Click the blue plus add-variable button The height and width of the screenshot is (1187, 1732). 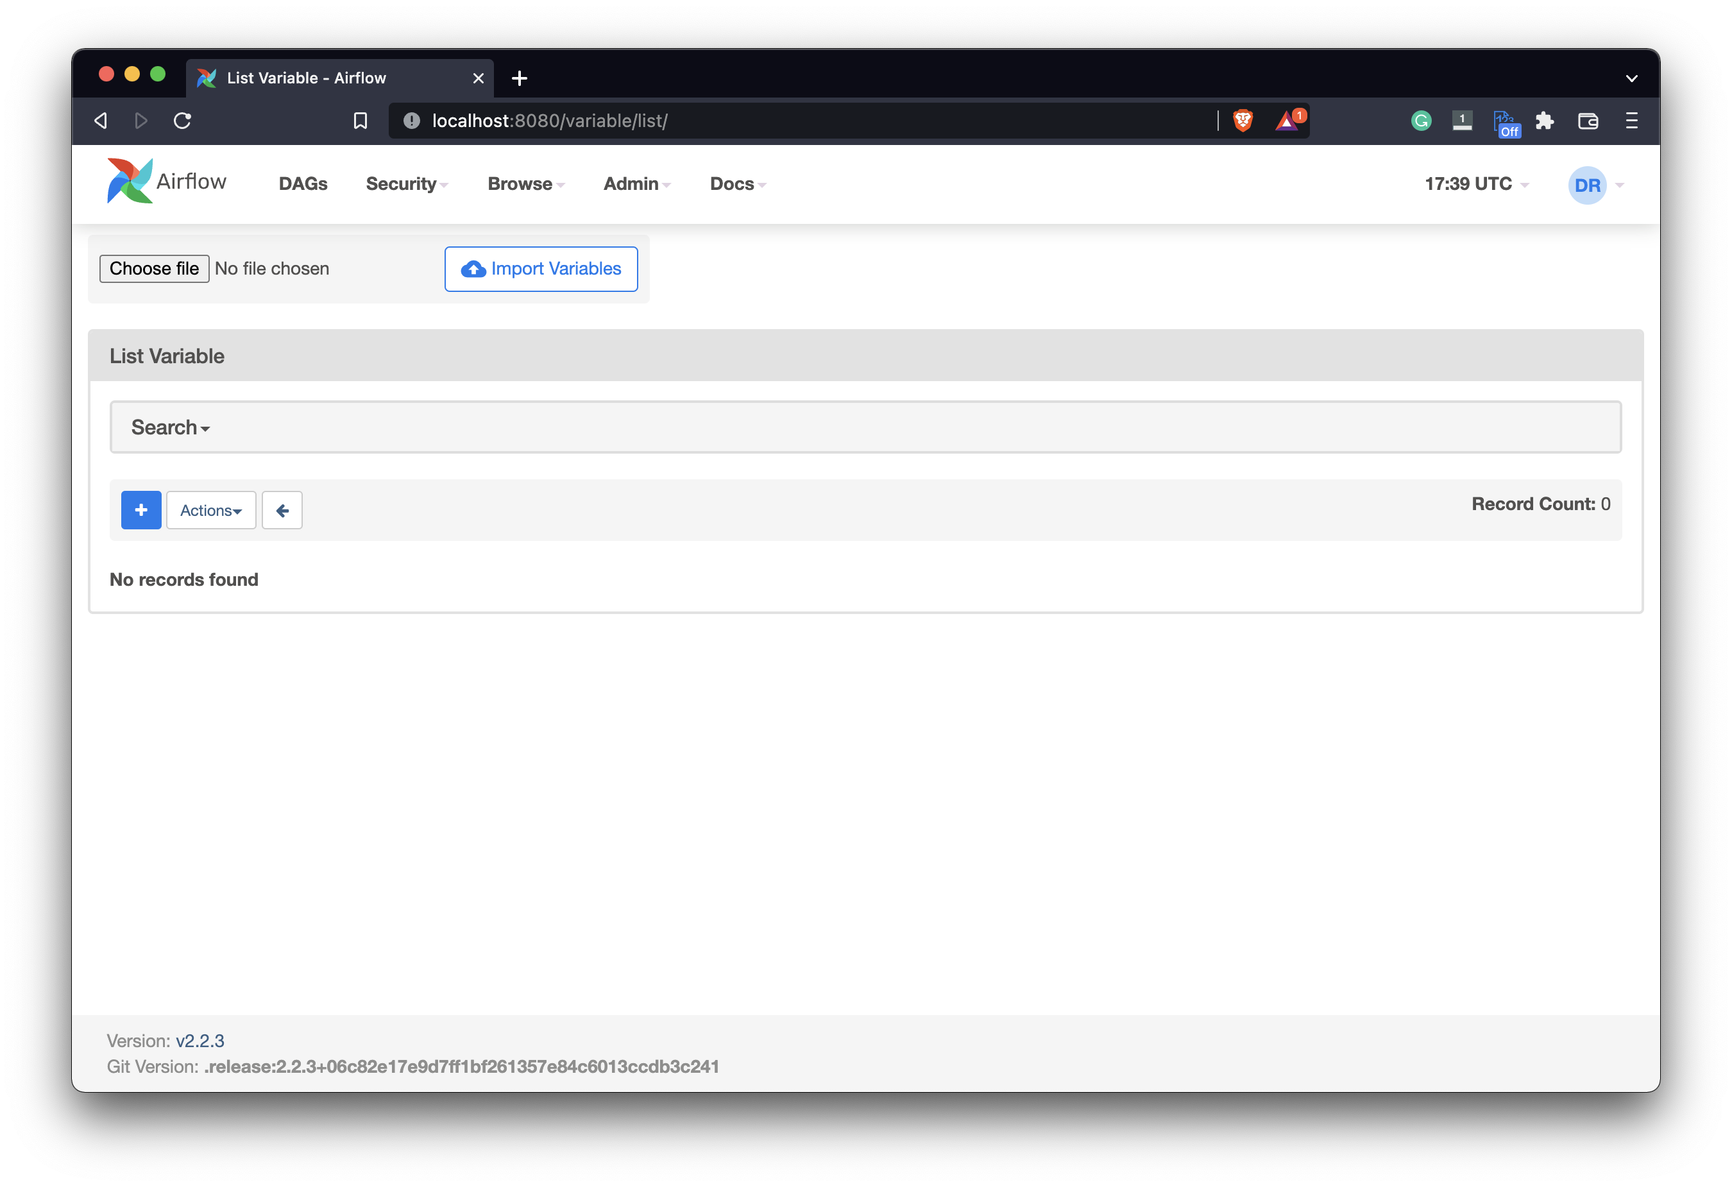(x=141, y=510)
